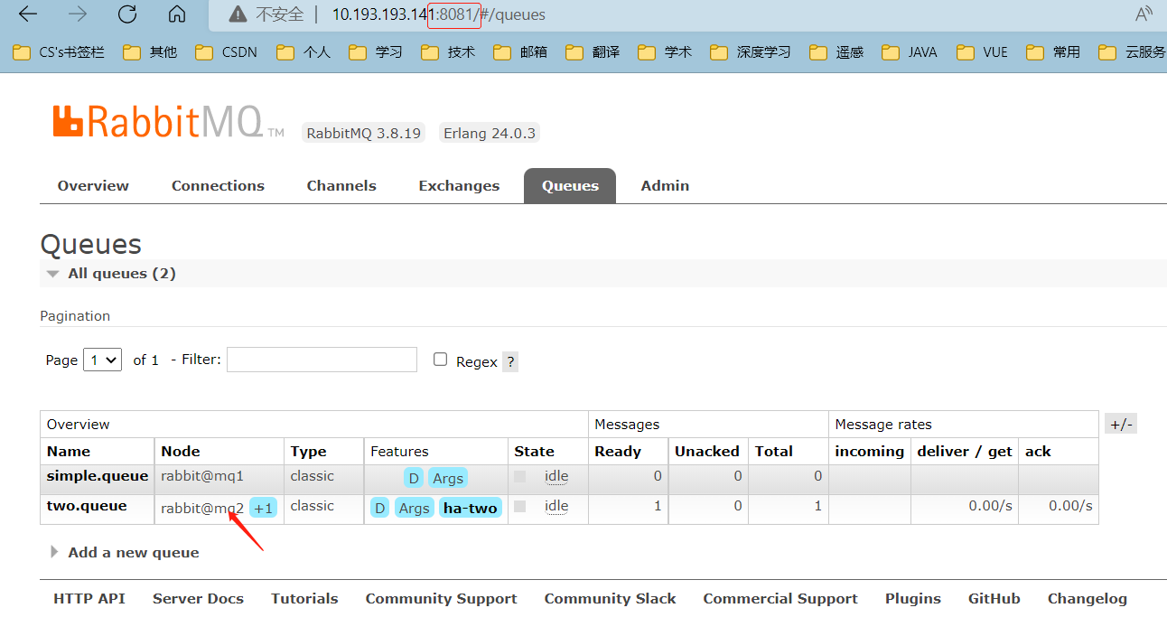Click the browser address bar URL

(x=439, y=14)
